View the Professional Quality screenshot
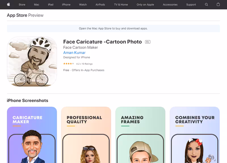227x163 pixels. (x=86, y=135)
